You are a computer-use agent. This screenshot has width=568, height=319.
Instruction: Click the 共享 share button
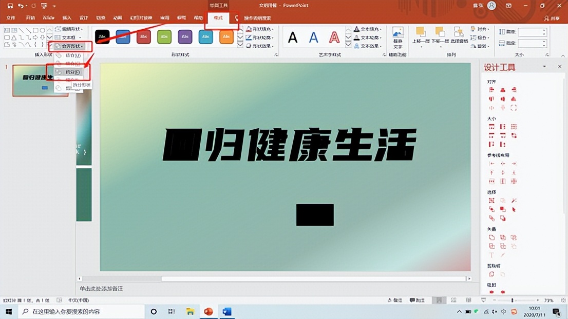pos(552,18)
